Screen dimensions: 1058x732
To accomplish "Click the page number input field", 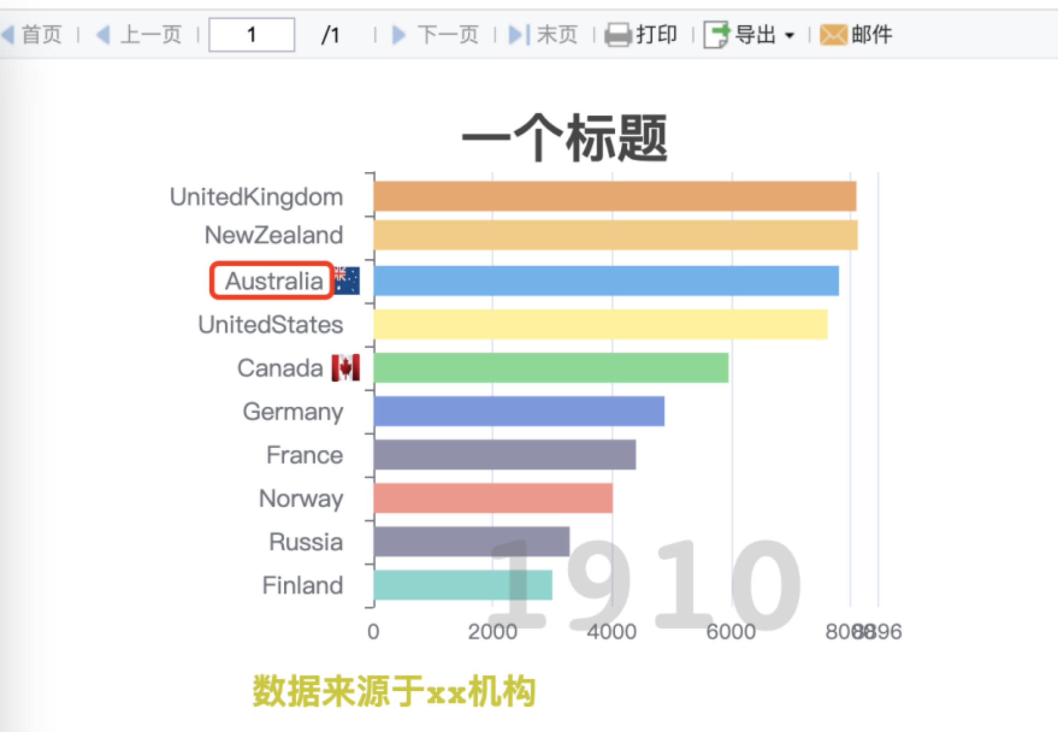I will pyautogui.click(x=251, y=35).
